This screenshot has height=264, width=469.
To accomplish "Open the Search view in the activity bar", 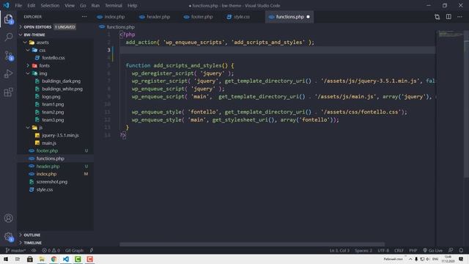I will pyautogui.click(x=9, y=37).
